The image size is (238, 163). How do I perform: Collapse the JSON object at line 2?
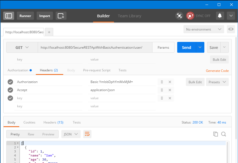[18, 147]
